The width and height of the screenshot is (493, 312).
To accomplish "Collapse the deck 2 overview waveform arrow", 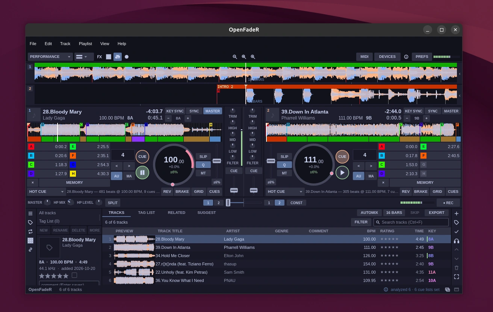I will pyautogui.click(x=460, y=95).
